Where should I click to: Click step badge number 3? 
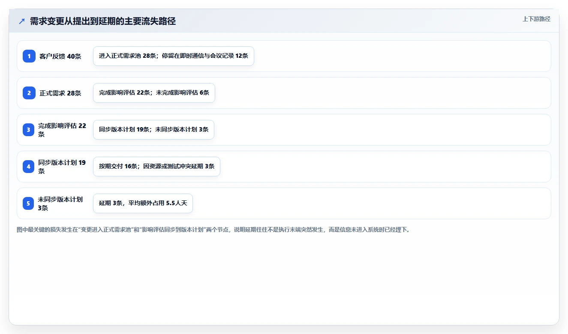(x=29, y=130)
